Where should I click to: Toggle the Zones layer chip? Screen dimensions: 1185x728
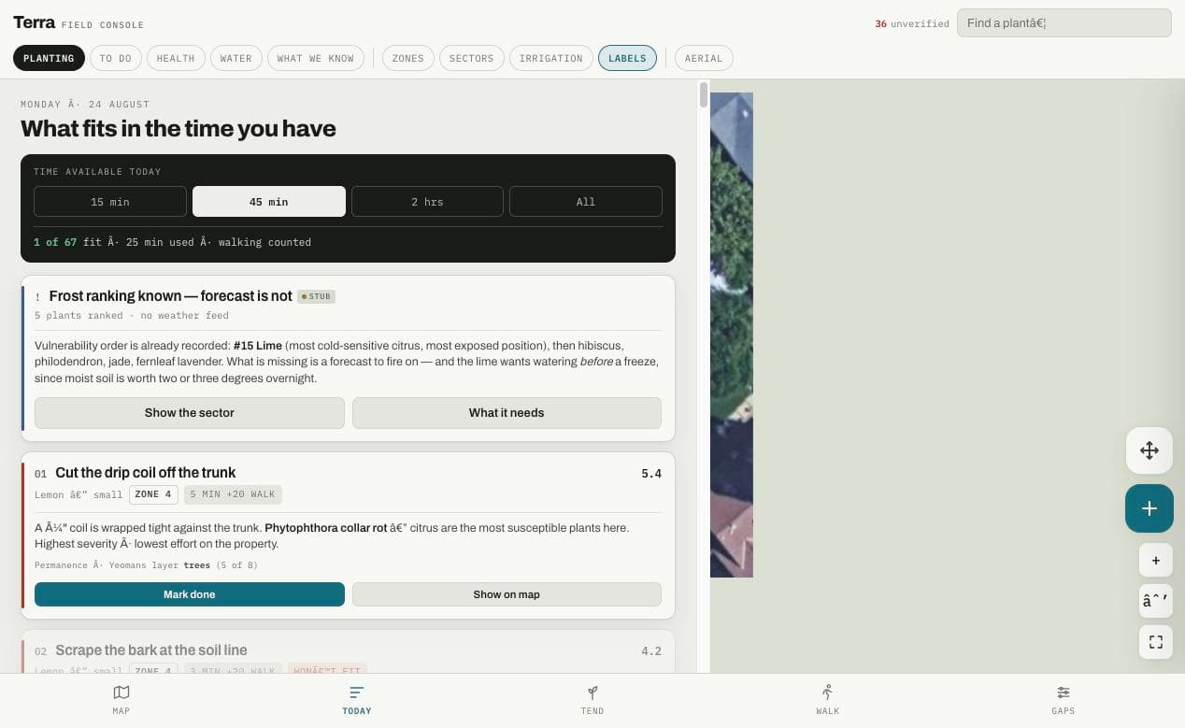pyautogui.click(x=407, y=58)
